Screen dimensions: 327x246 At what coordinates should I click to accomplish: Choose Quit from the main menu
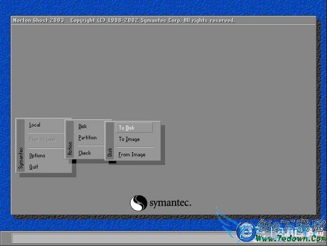[x=33, y=167]
